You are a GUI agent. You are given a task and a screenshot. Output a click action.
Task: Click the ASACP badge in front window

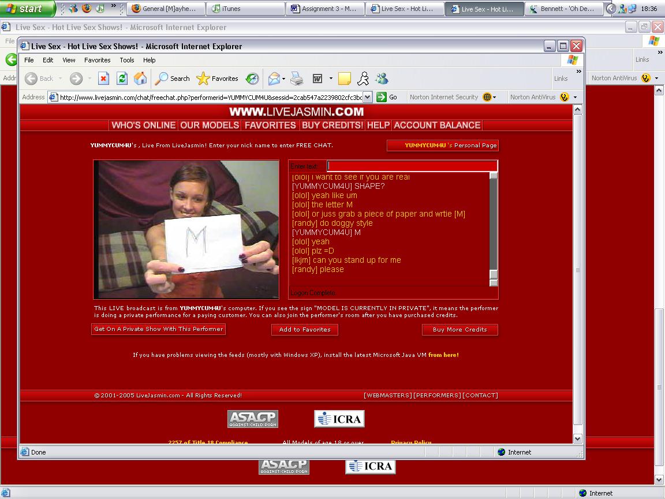pyautogui.click(x=253, y=419)
